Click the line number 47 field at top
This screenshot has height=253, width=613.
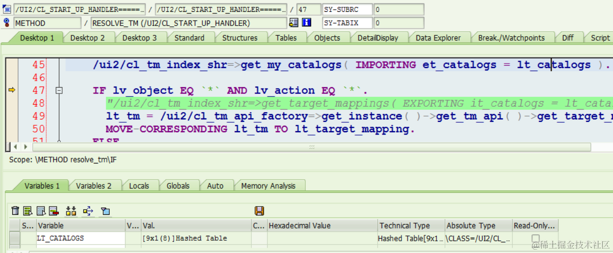point(309,9)
